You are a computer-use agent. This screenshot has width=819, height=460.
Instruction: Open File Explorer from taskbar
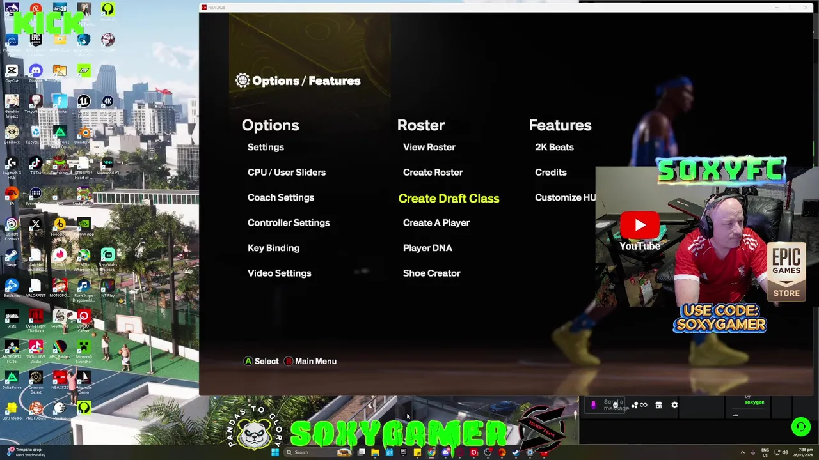click(x=375, y=452)
